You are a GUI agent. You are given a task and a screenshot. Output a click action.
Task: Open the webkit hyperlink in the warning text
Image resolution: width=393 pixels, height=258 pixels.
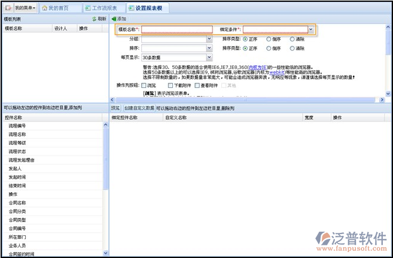pyautogui.click(x=276, y=72)
